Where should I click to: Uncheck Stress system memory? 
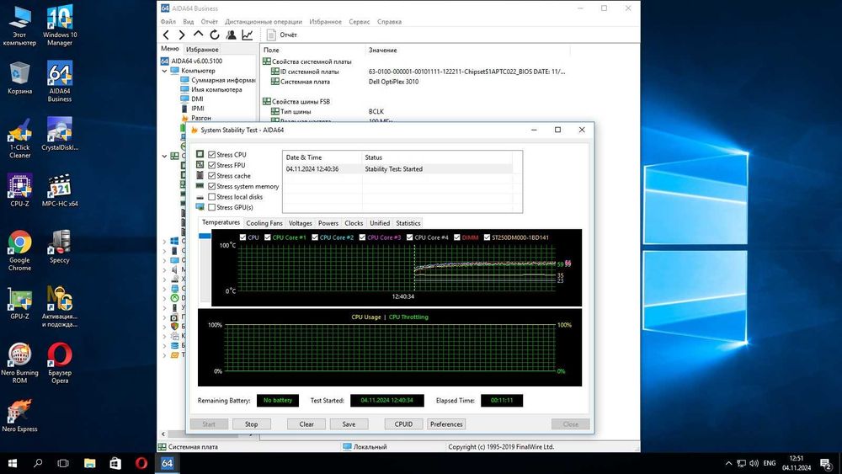click(211, 186)
